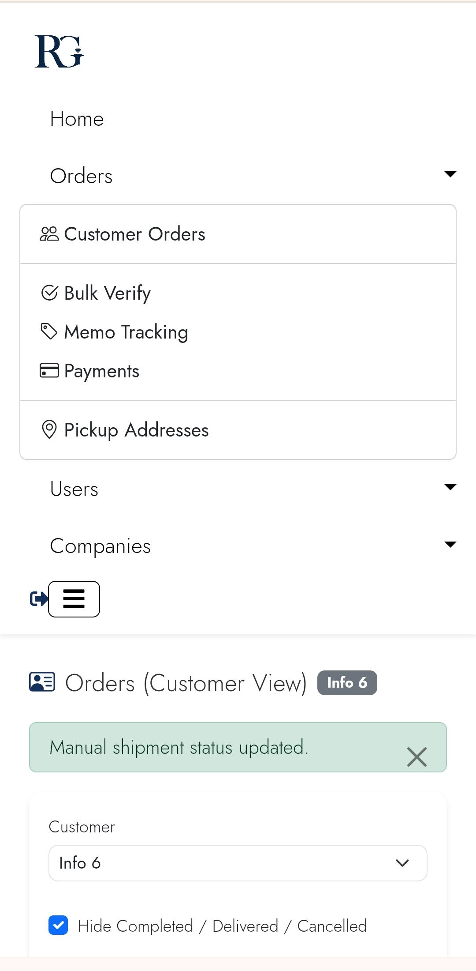The image size is (476, 971).
Task: Click the Memo Tracking tag icon
Action: (x=49, y=331)
